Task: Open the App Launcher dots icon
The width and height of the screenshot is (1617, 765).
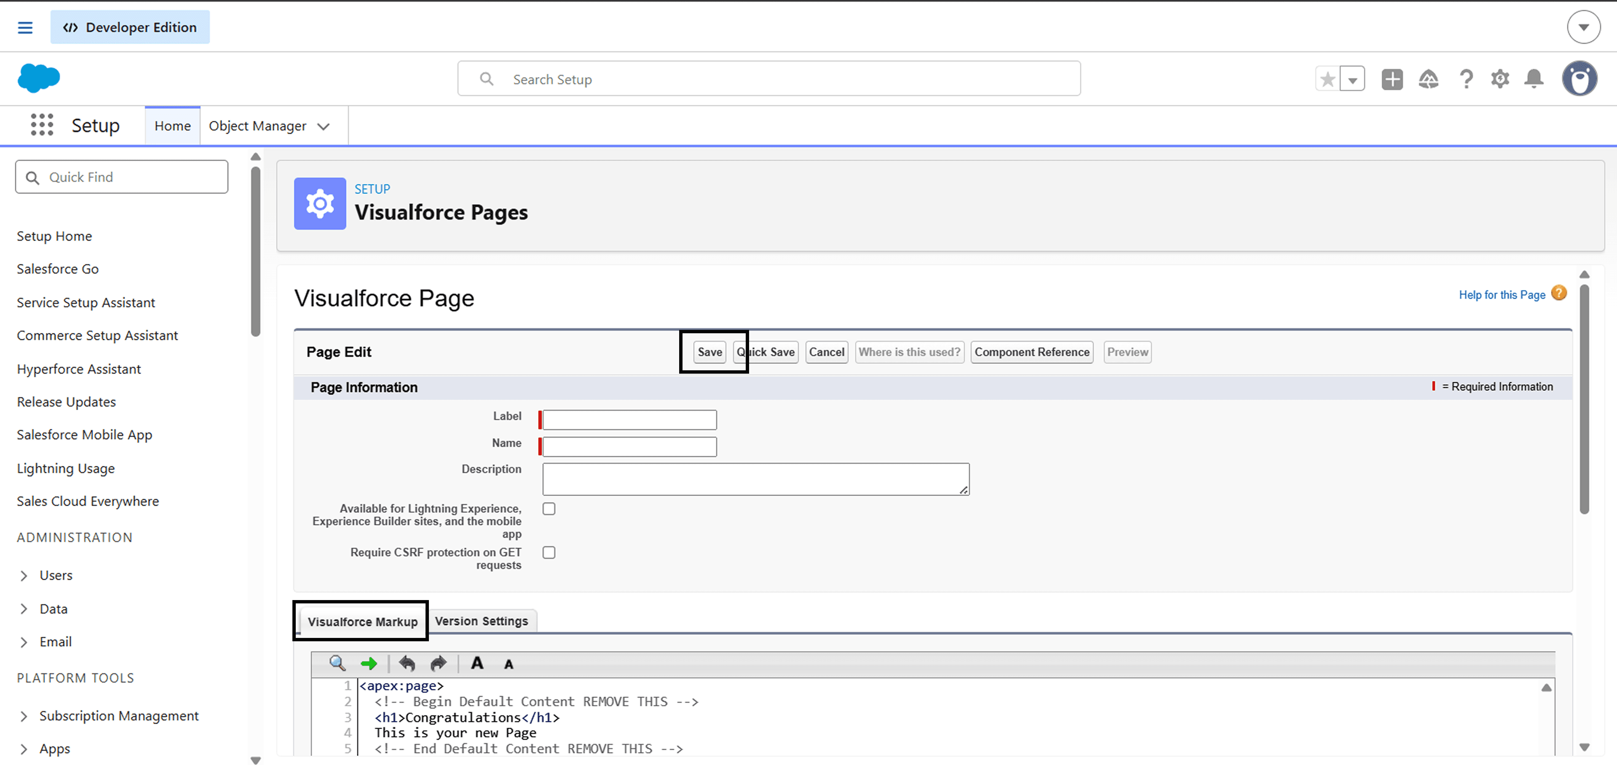Action: (42, 125)
